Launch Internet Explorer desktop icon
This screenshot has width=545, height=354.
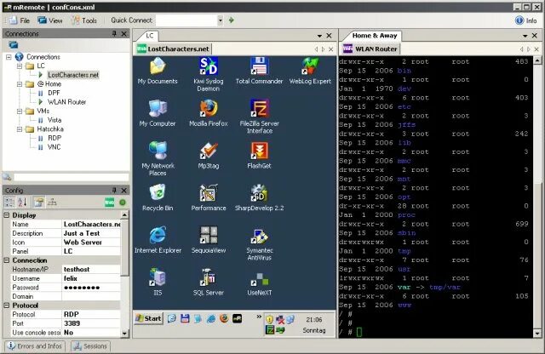point(158,240)
